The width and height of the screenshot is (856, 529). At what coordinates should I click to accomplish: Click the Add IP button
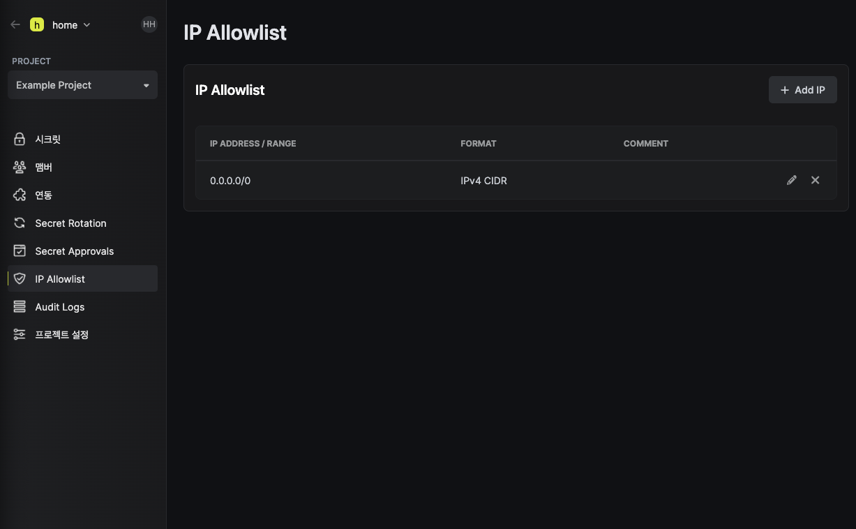(802, 90)
